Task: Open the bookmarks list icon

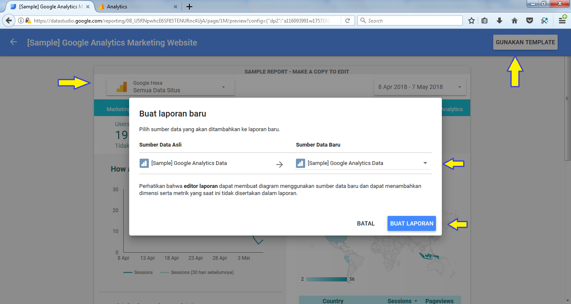Action: pyautogui.click(x=485, y=20)
